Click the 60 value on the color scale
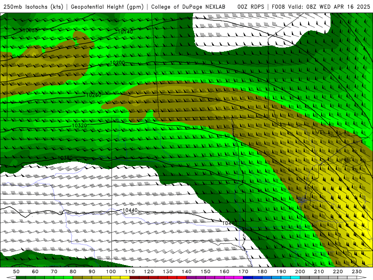 35,272
